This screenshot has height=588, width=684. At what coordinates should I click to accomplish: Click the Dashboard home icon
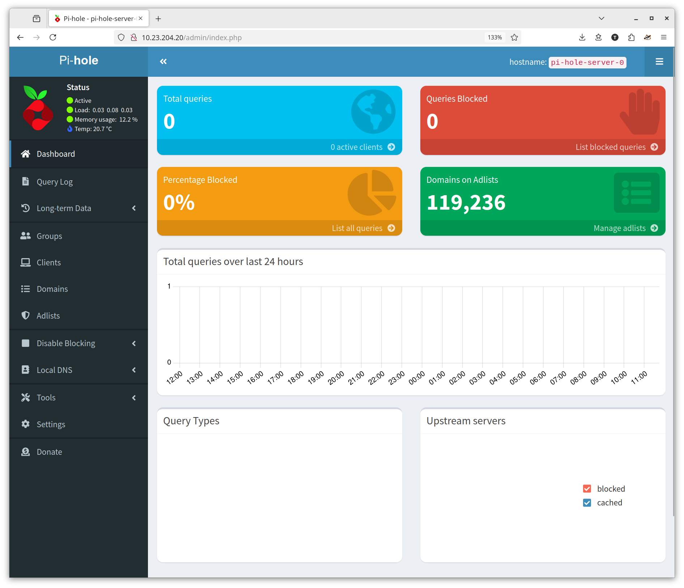point(25,154)
